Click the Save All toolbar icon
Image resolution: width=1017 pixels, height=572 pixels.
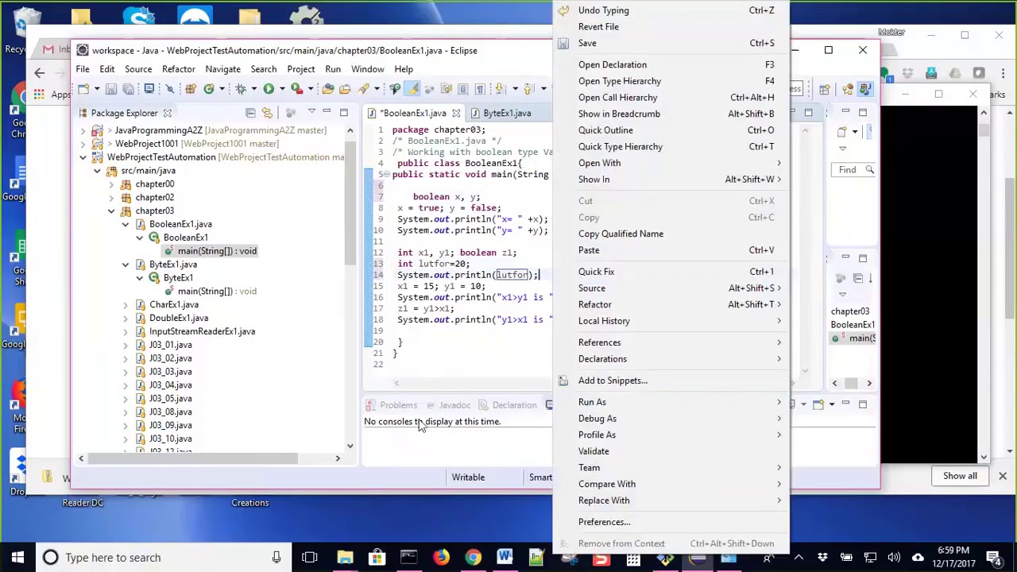coord(127,88)
